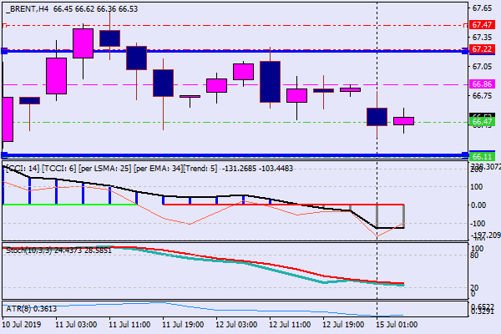
Task: Select the large navy candle above 12 Jul 11:00
Action: [x=270, y=81]
